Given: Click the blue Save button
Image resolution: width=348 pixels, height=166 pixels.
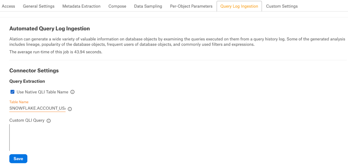Looking at the screenshot, I should (x=18, y=159).
